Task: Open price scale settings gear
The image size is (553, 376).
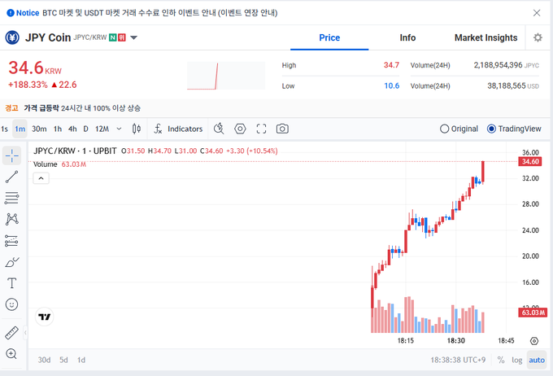Action: pos(534,341)
